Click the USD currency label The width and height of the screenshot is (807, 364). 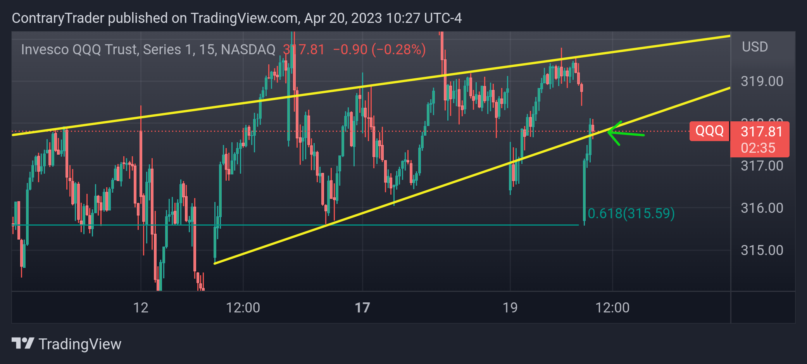coord(755,47)
